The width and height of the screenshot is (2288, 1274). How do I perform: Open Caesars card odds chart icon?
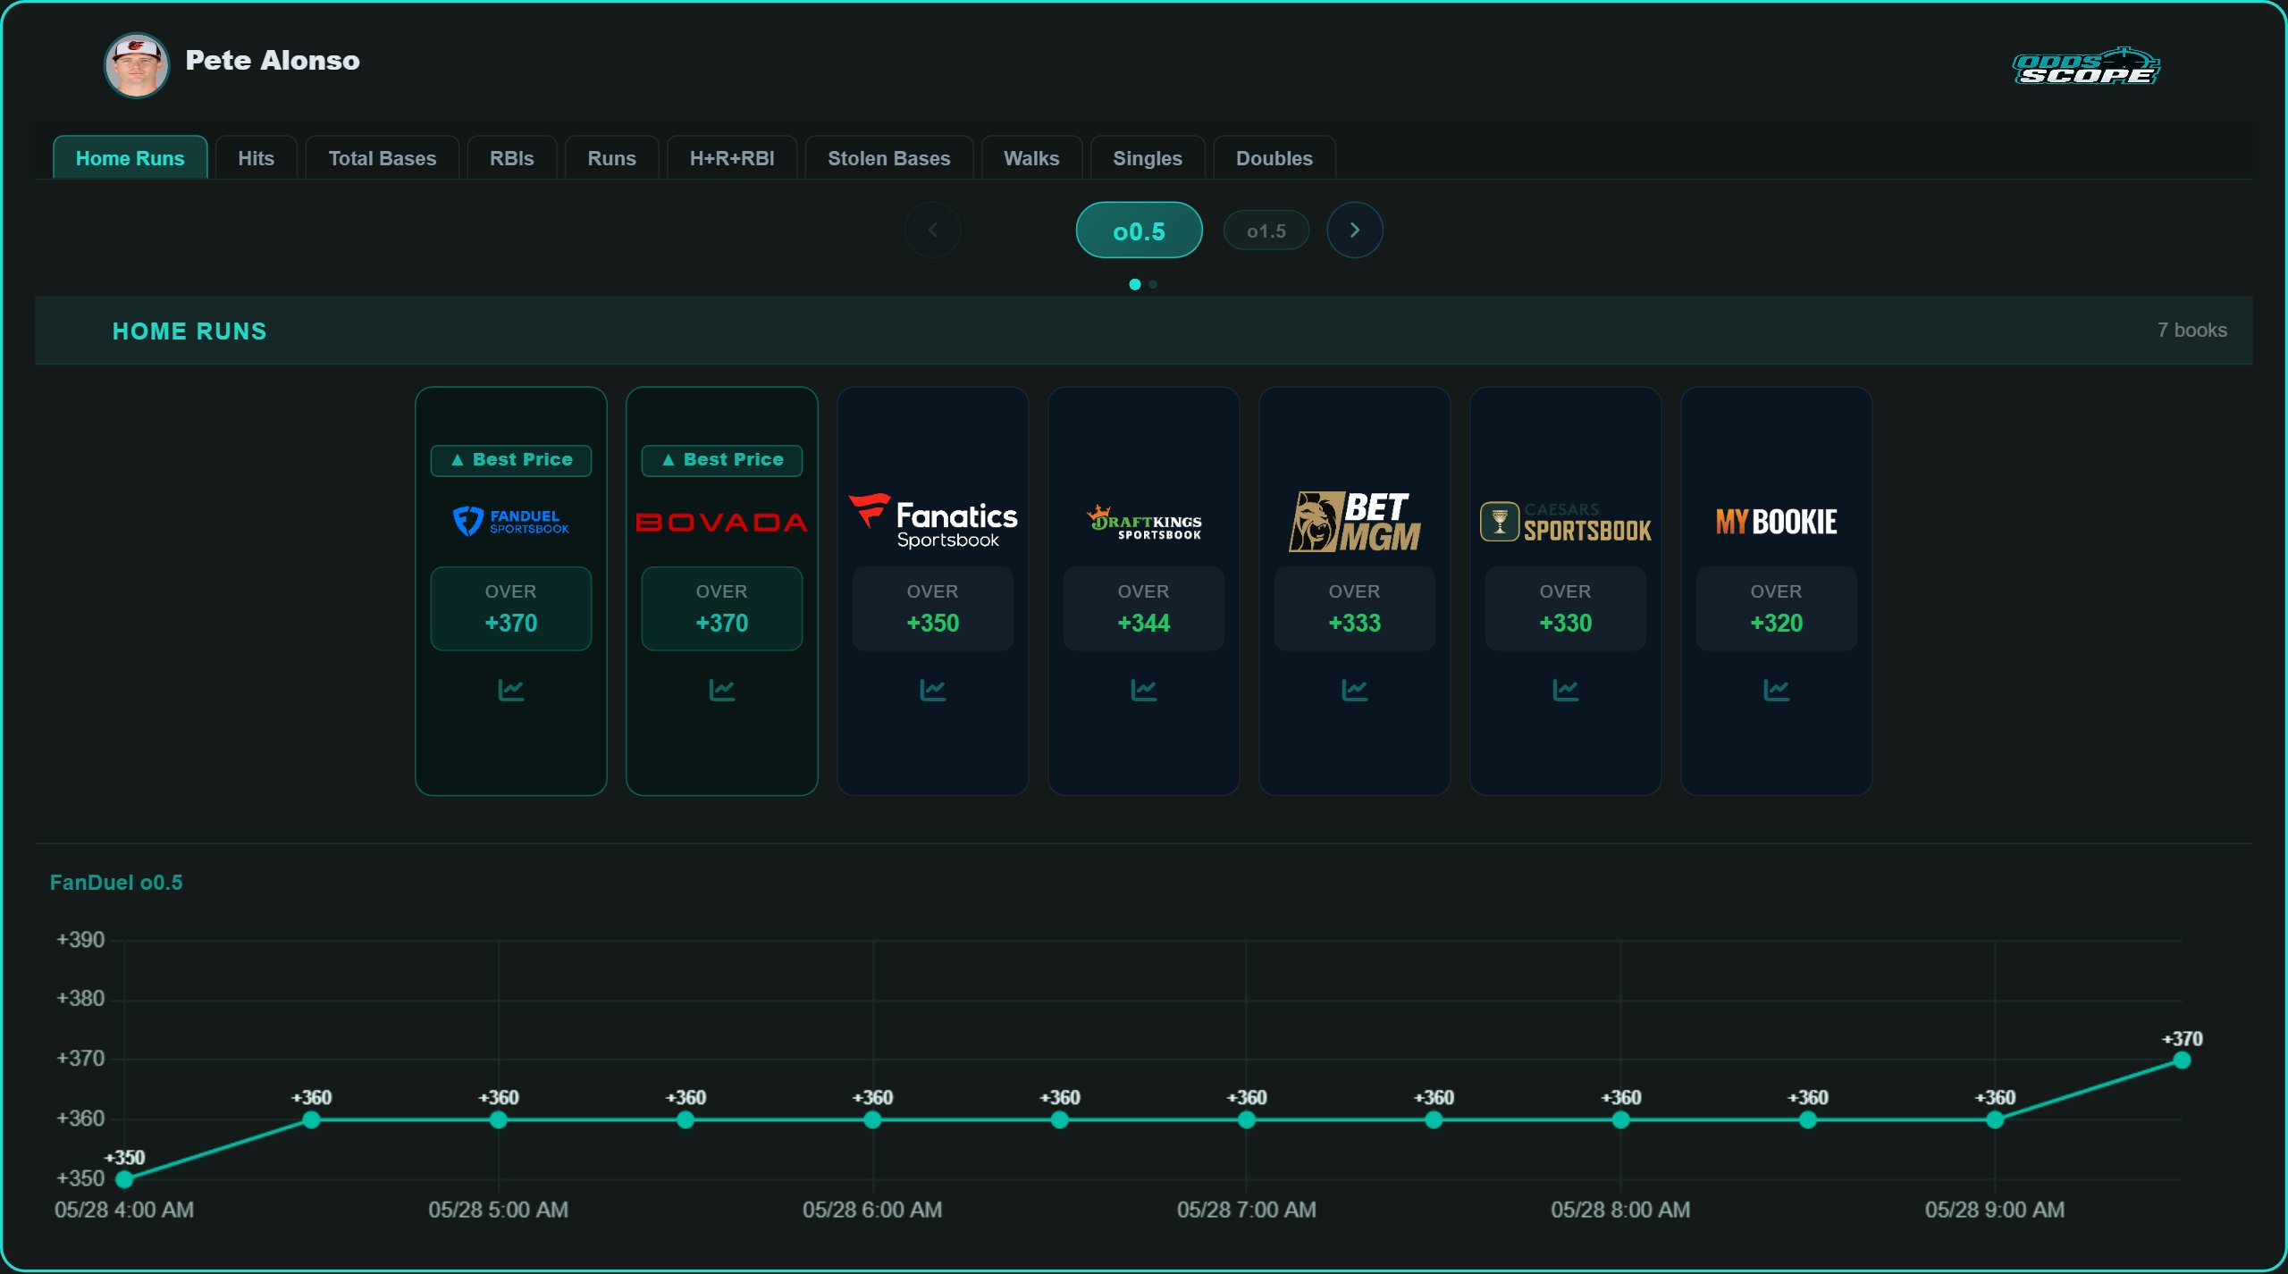[1565, 690]
